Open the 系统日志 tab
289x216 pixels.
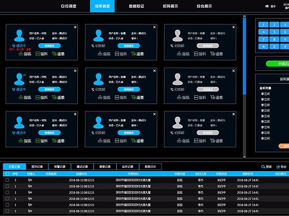click(150, 167)
